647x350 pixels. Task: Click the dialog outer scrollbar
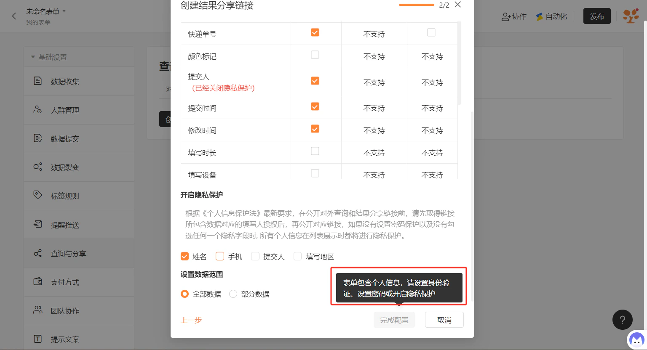pyautogui.click(x=472, y=206)
